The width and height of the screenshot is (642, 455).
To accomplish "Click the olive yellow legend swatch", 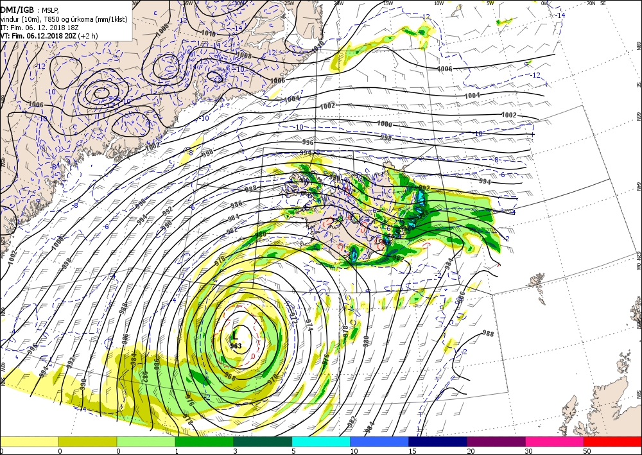I will [x=87, y=442].
